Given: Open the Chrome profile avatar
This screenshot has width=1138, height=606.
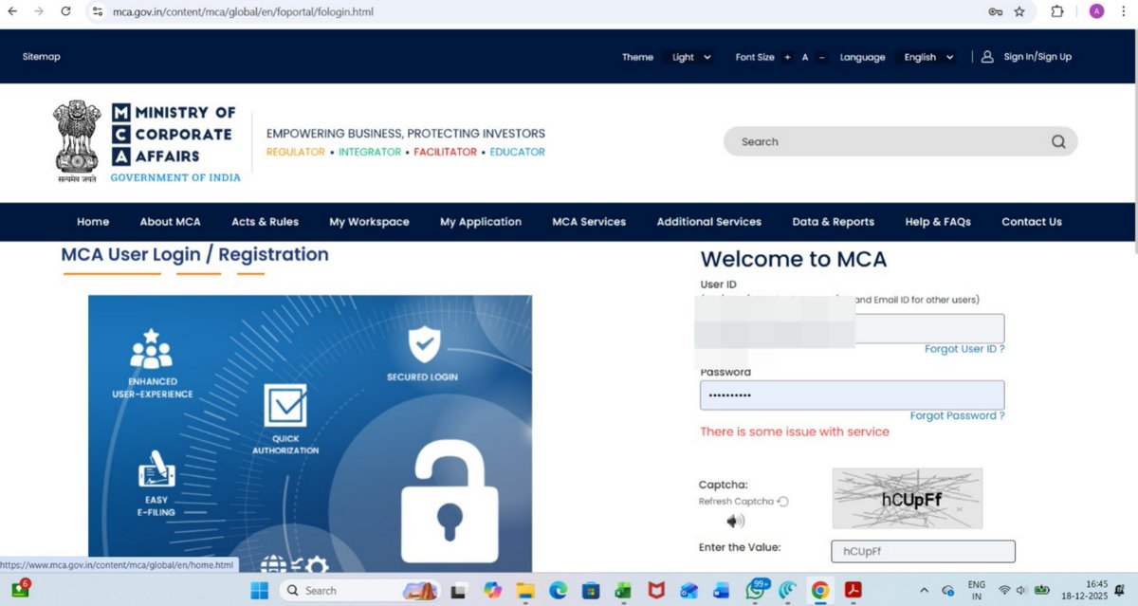Looking at the screenshot, I should (1096, 11).
